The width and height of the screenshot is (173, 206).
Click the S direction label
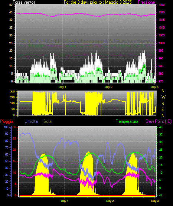[x=163, y=104]
